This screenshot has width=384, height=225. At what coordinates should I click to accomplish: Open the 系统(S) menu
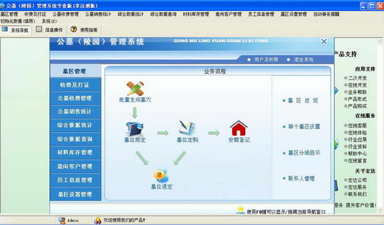coord(49,21)
